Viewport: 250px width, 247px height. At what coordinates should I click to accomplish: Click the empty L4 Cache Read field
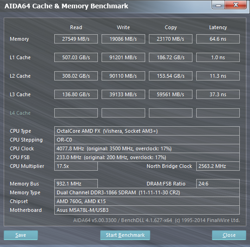click(76, 113)
